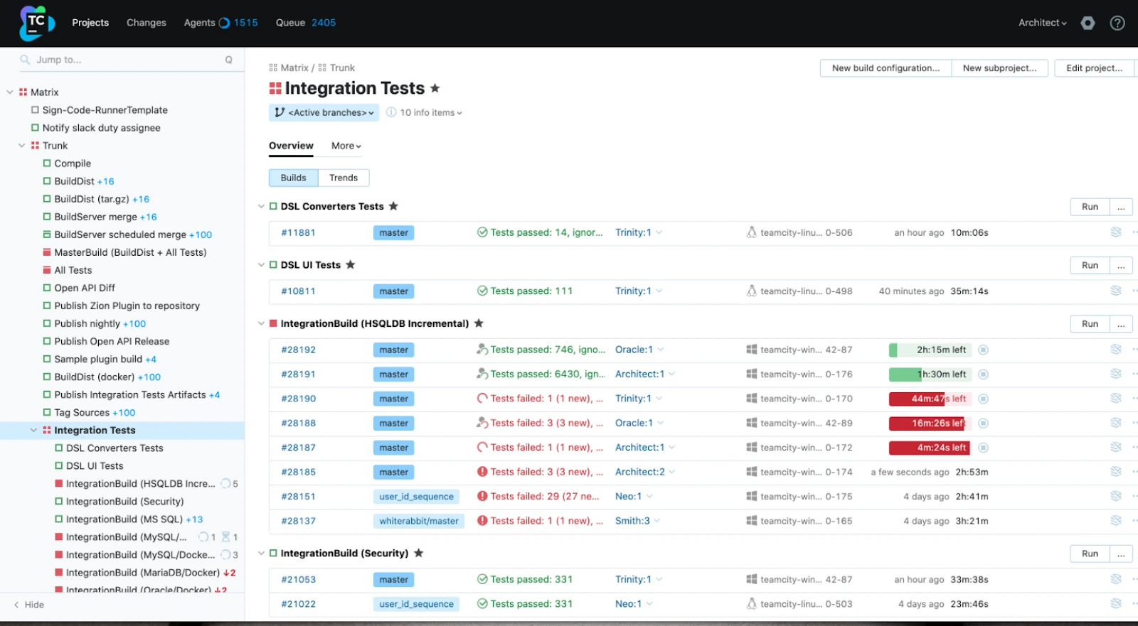Image resolution: width=1138 pixels, height=626 pixels.
Task: Click the agents spinner icon in header
Action: (224, 23)
